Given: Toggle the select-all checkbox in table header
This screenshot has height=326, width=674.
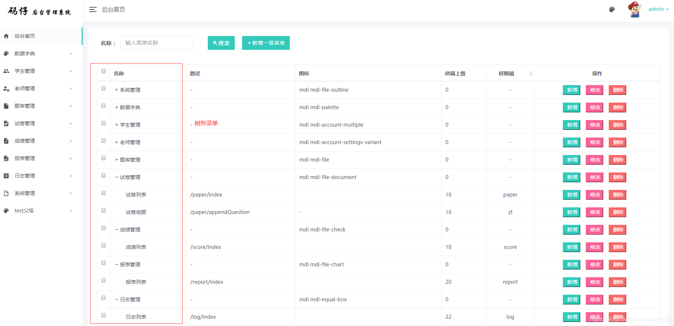Looking at the screenshot, I should tap(104, 71).
